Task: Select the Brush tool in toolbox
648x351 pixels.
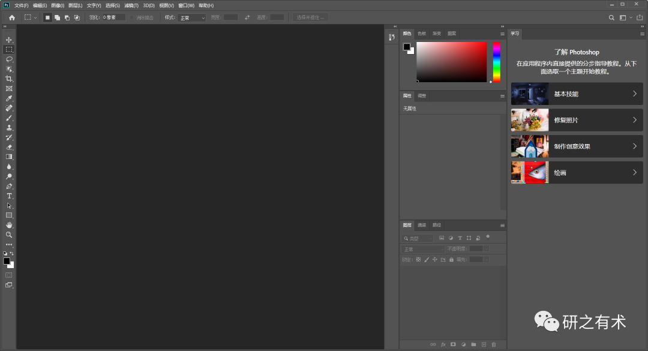Action: 8,118
